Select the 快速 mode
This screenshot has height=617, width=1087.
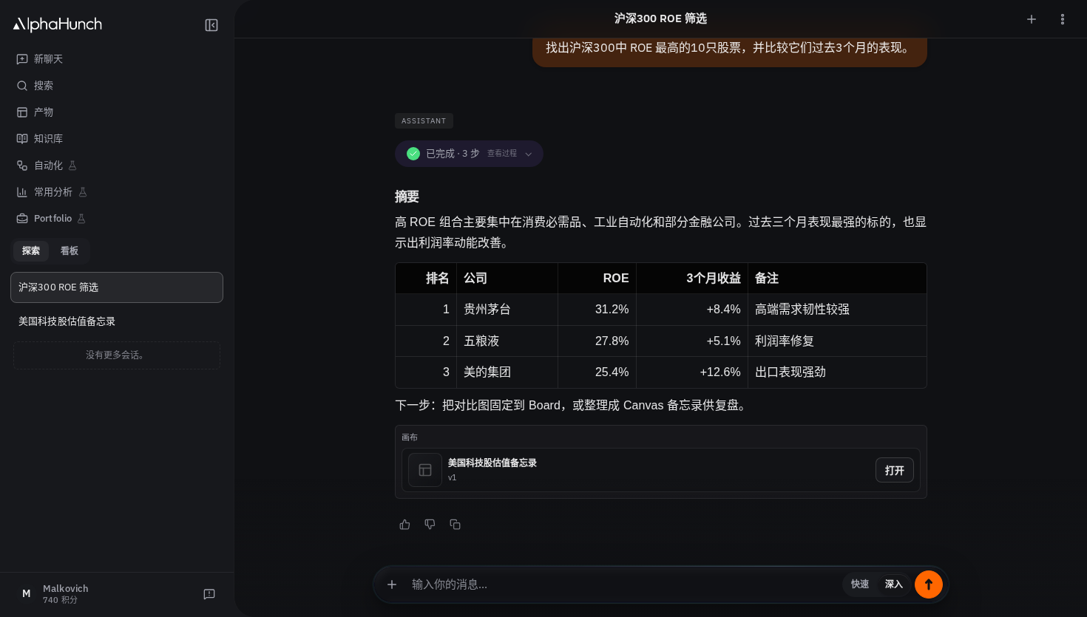(860, 584)
